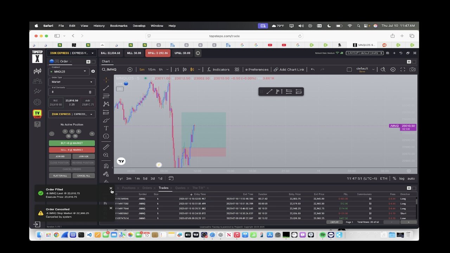
Task: Click the CANCEL ALL button
Action: (x=84, y=176)
